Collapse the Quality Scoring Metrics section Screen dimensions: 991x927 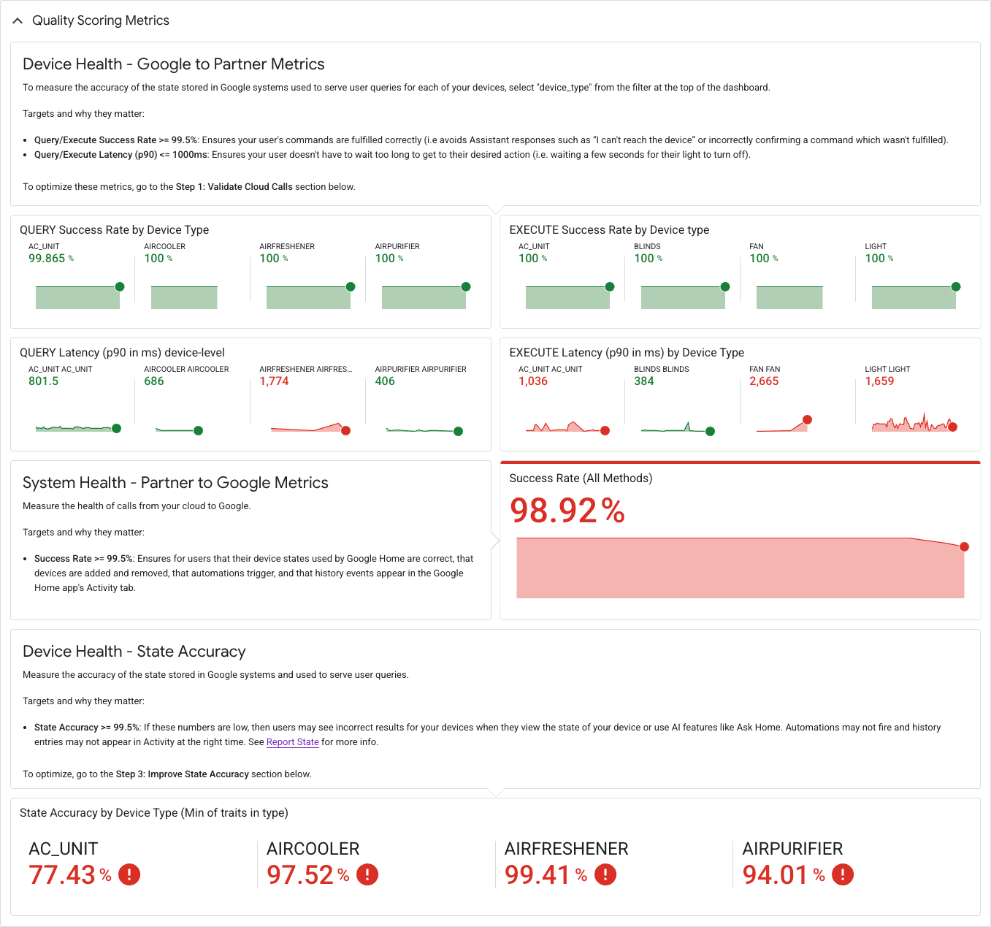click(x=18, y=21)
